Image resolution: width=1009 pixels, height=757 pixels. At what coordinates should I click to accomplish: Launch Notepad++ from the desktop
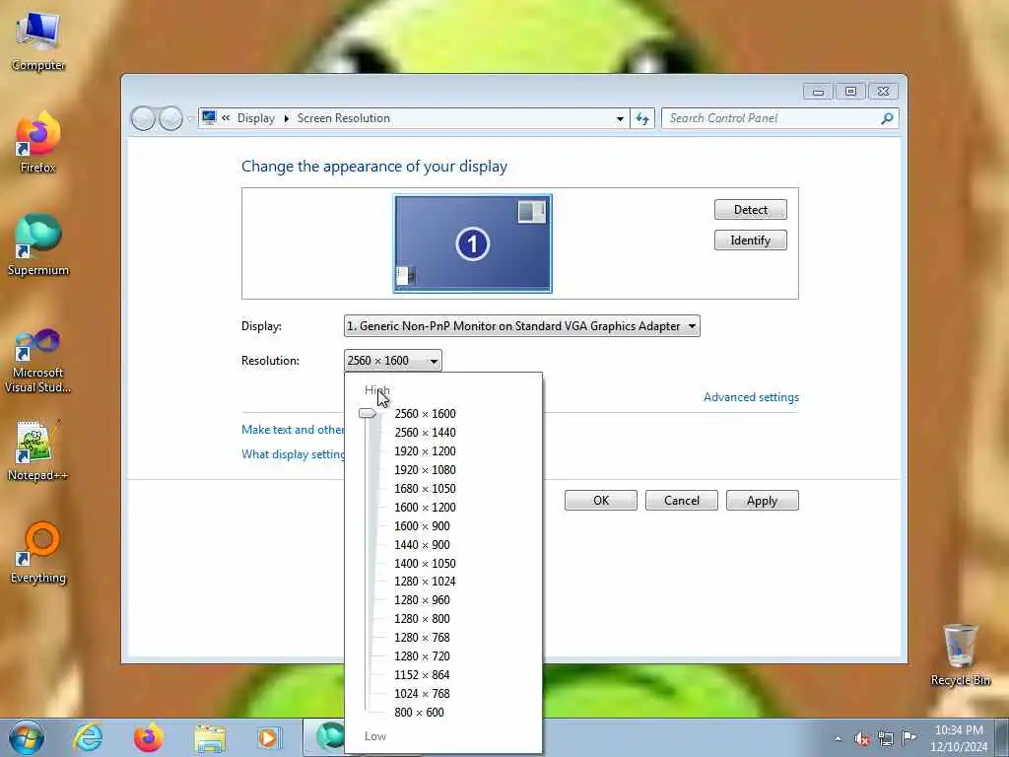pos(38,449)
